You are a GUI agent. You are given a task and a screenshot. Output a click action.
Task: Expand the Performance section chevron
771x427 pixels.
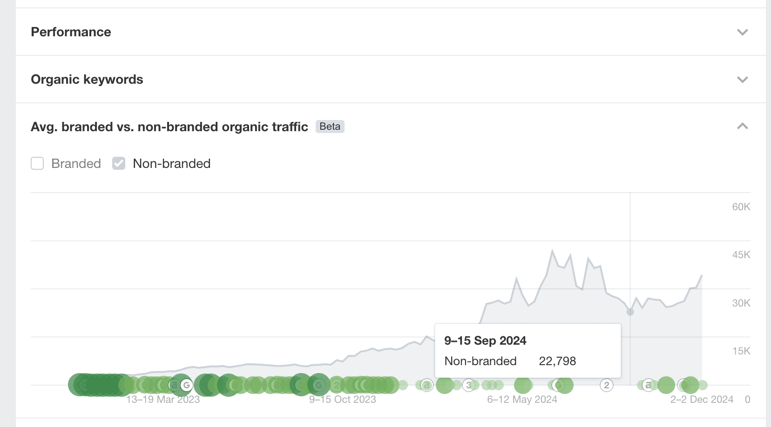[x=742, y=32]
